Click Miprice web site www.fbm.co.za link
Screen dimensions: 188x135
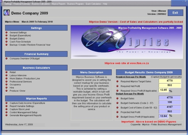pyautogui.click(x=127, y=63)
